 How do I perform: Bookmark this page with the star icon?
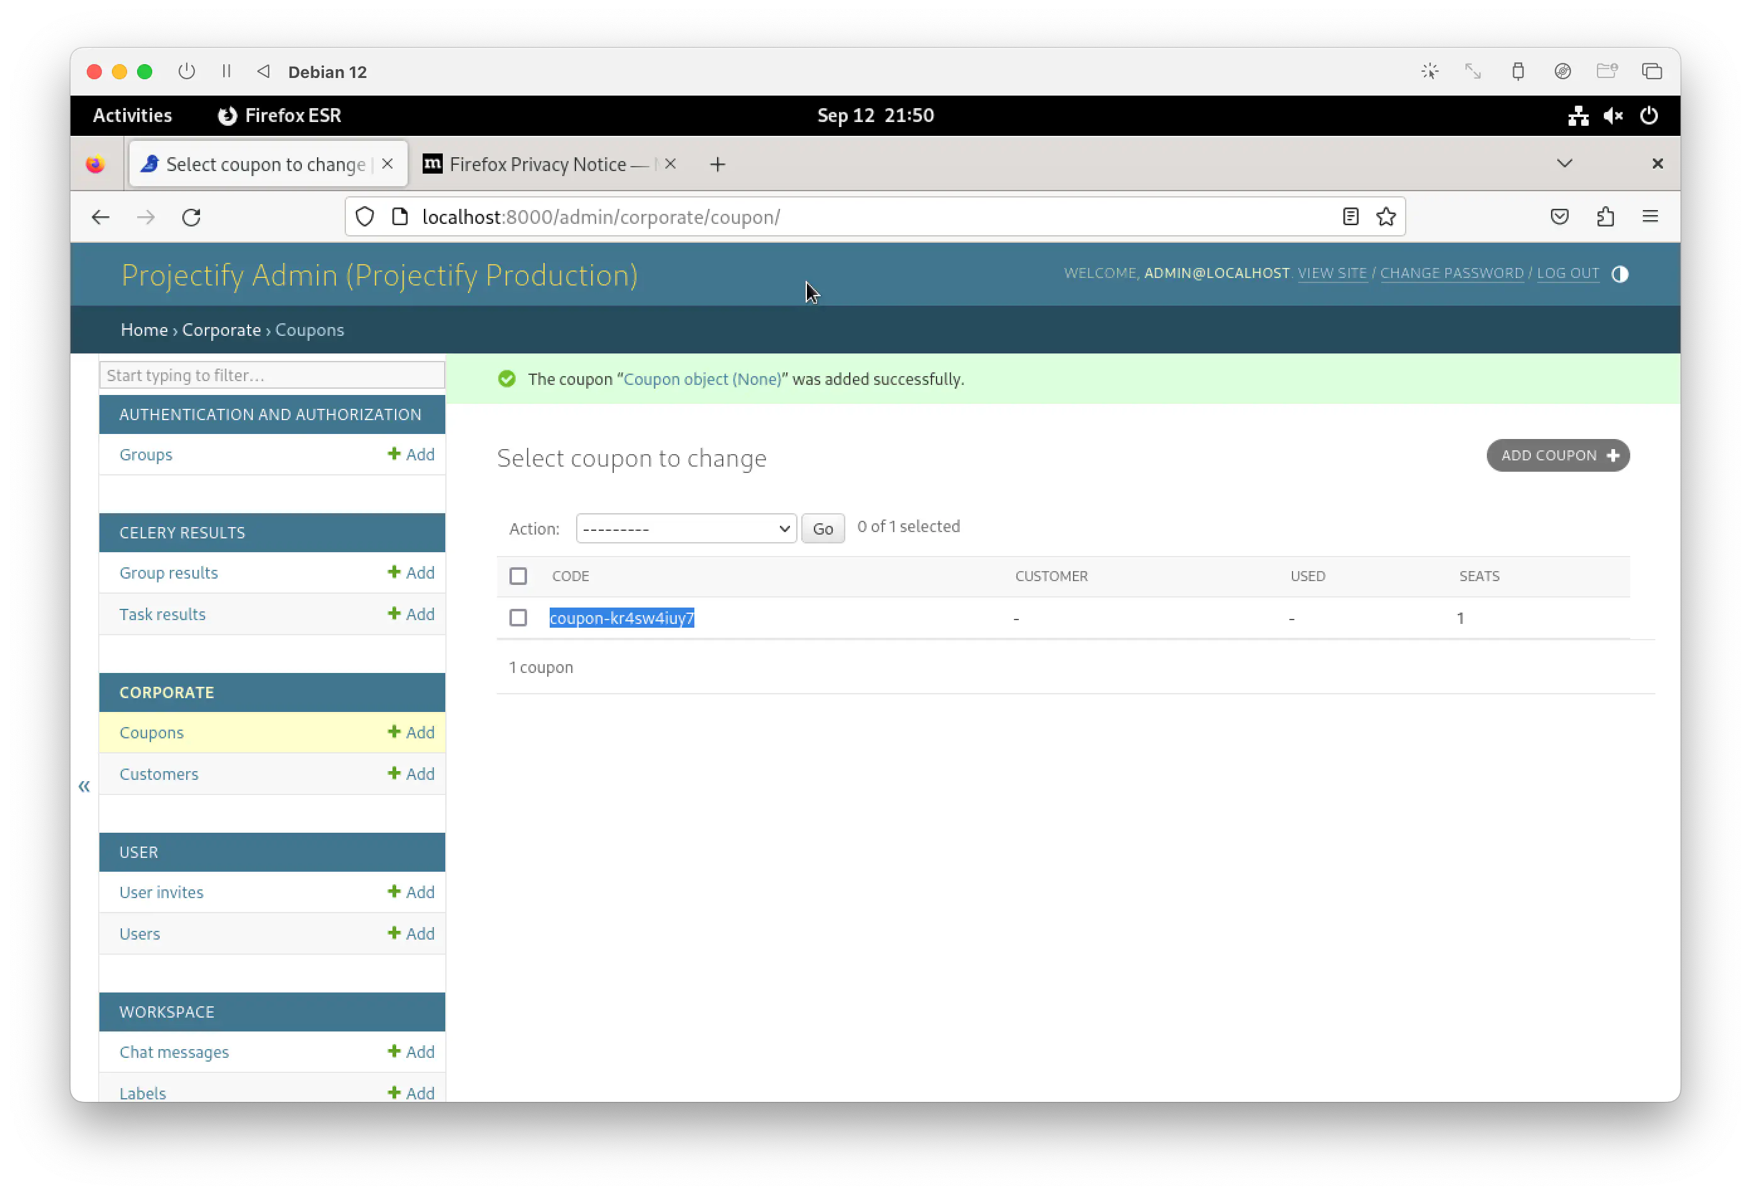[1386, 217]
